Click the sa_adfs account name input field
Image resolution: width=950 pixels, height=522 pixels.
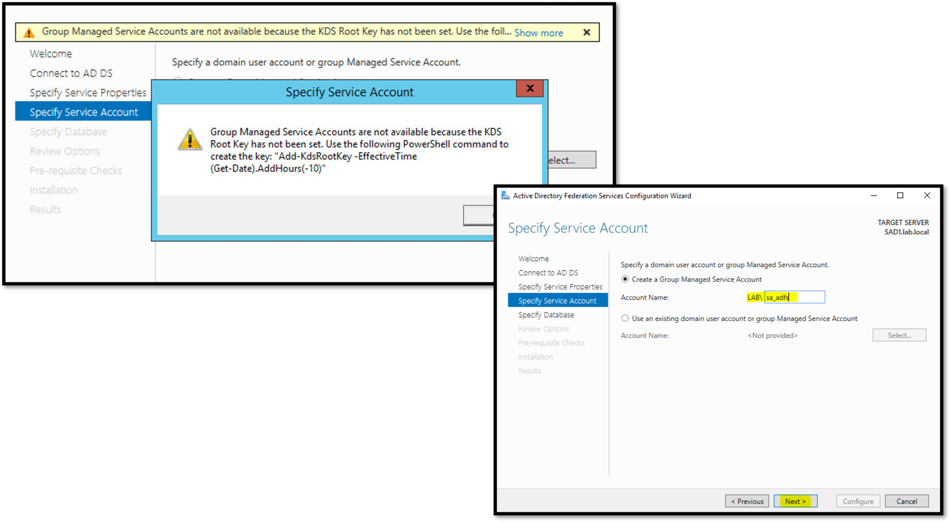pos(794,297)
